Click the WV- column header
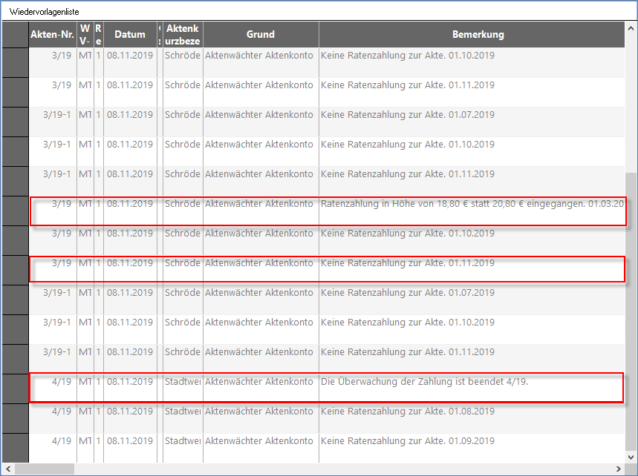This screenshot has height=476, width=638. [x=85, y=35]
